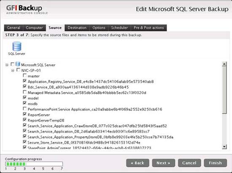The width and height of the screenshot is (232, 173).
Task: Click the small Microsoft SQL Server tree icon
Action: [18, 64]
